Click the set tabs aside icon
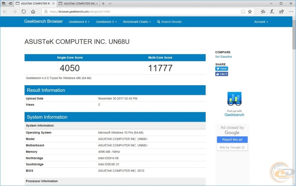The width and height of the screenshot is (296, 186). click(x=11, y=3)
